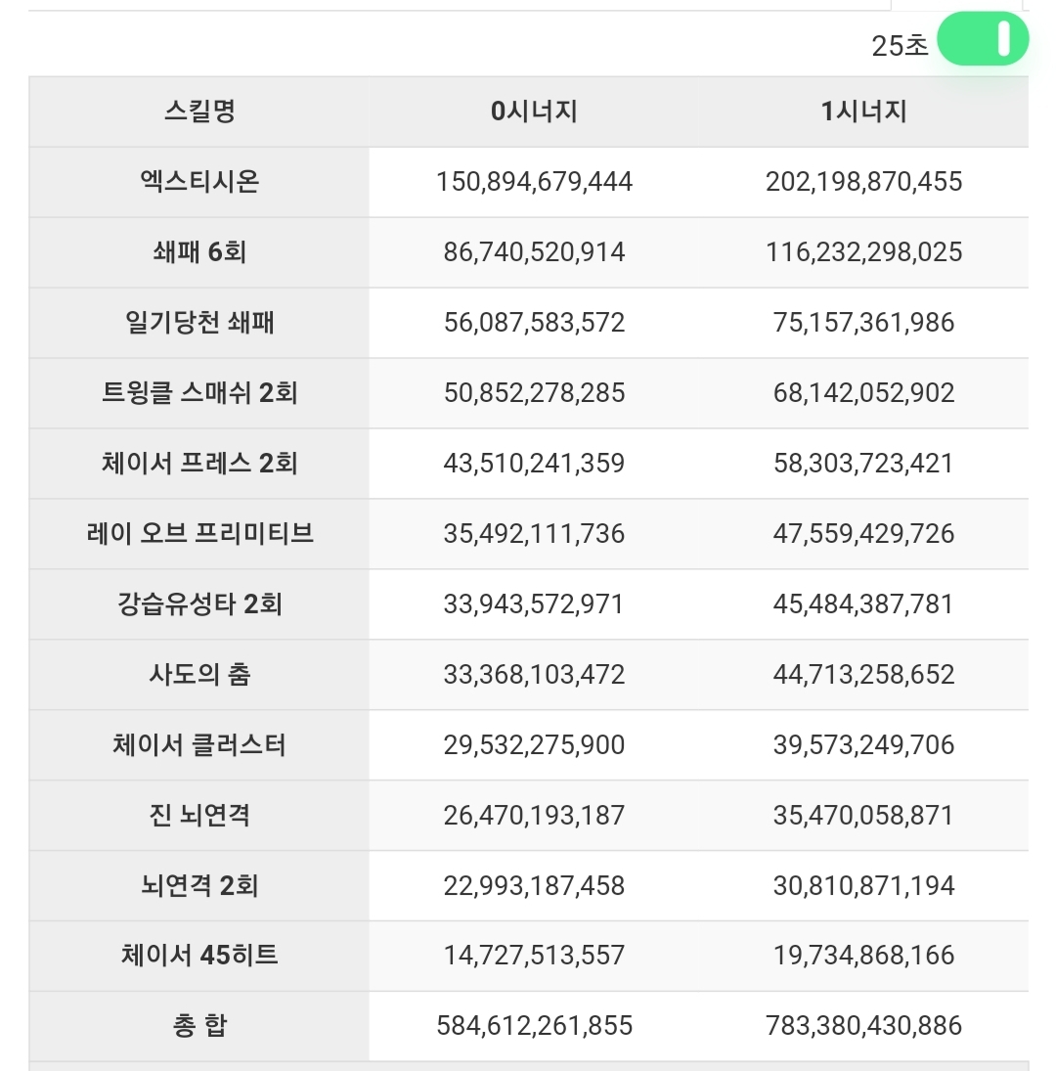The height and width of the screenshot is (1071, 1056).
Task: Select the 0시너지 column header
Action: click(534, 112)
